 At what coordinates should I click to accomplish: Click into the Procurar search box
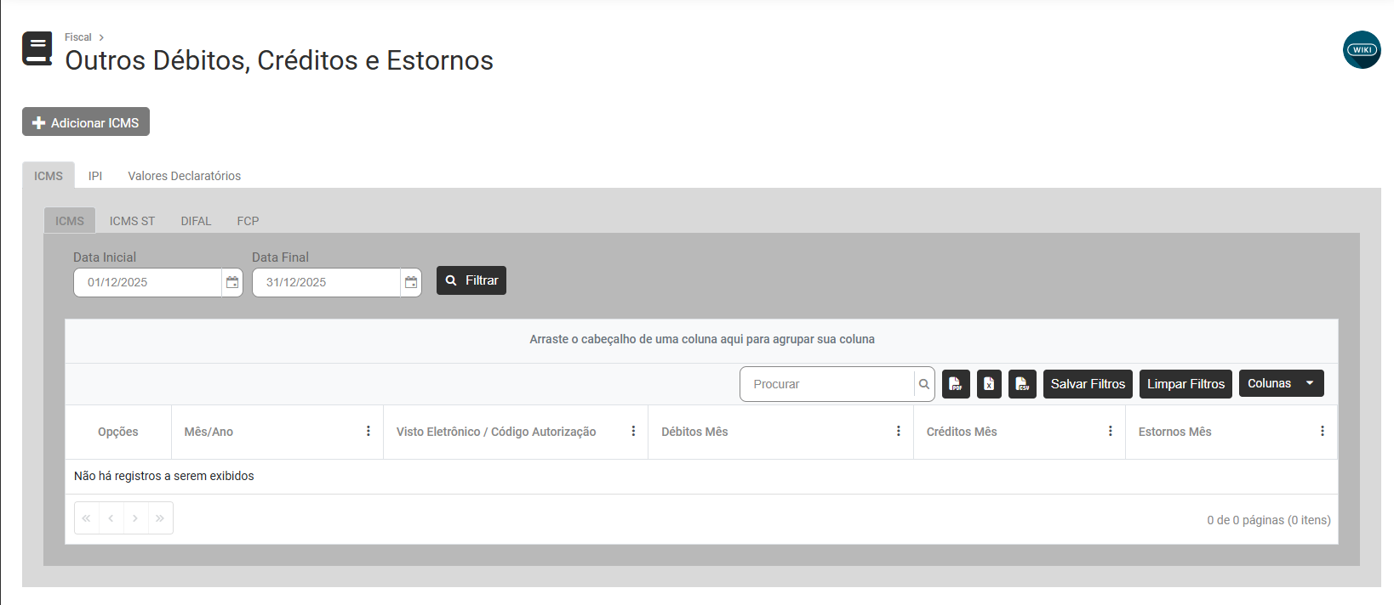(827, 384)
